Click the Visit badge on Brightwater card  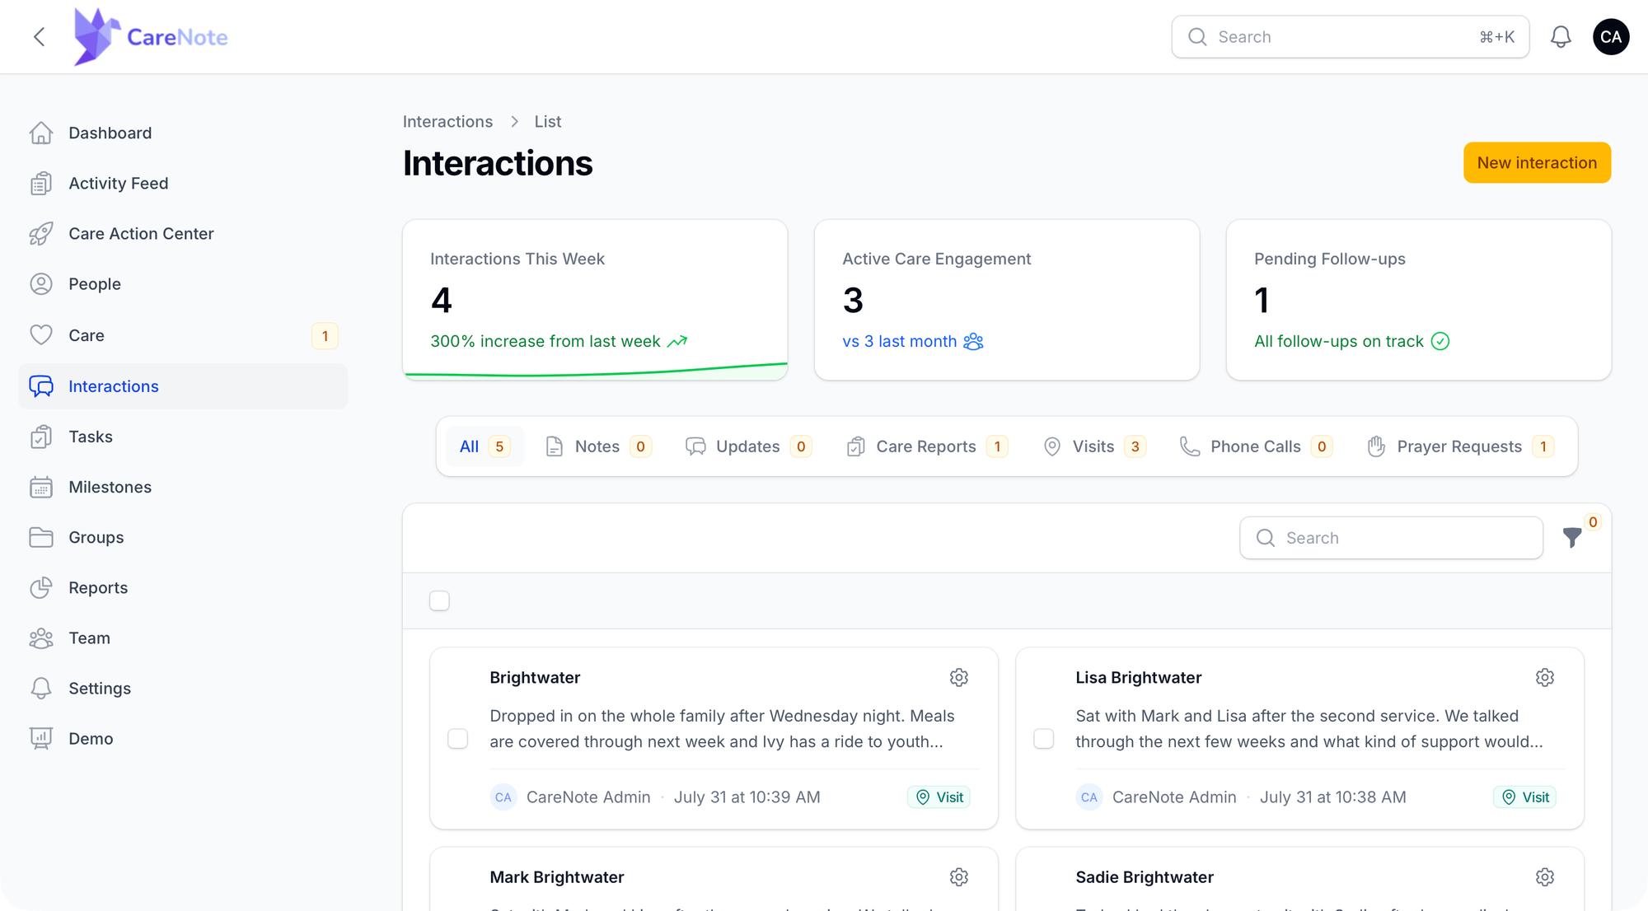click(939, 797)
